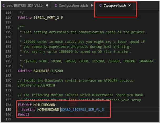Screen dimensions: 160x123
Task: Switch to the pins_BIGTREE_SKR_V1.3.h tab
Action: (25, 5)
